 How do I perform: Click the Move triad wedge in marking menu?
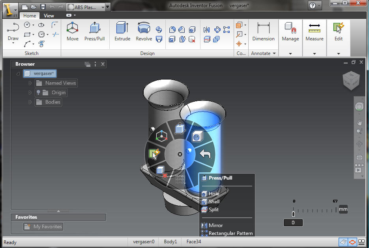click(162, 136)
